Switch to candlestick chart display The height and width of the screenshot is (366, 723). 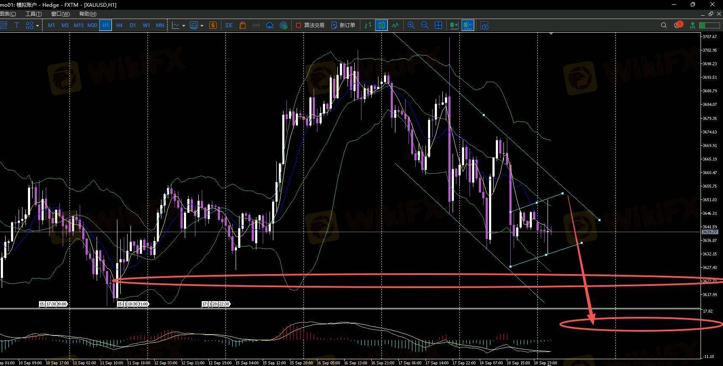click(381, 25)
